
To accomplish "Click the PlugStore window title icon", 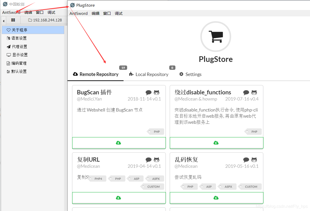I will 72,5.
